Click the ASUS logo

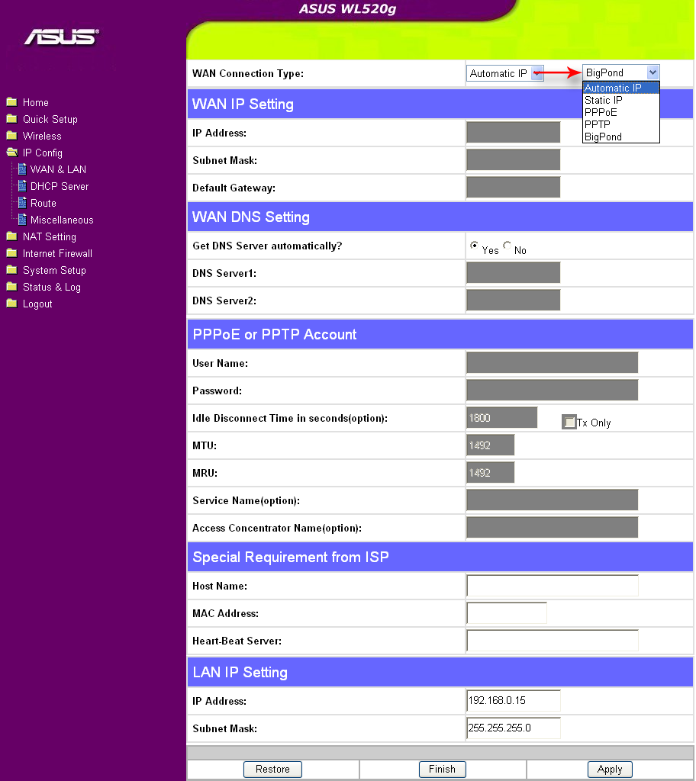62,37
